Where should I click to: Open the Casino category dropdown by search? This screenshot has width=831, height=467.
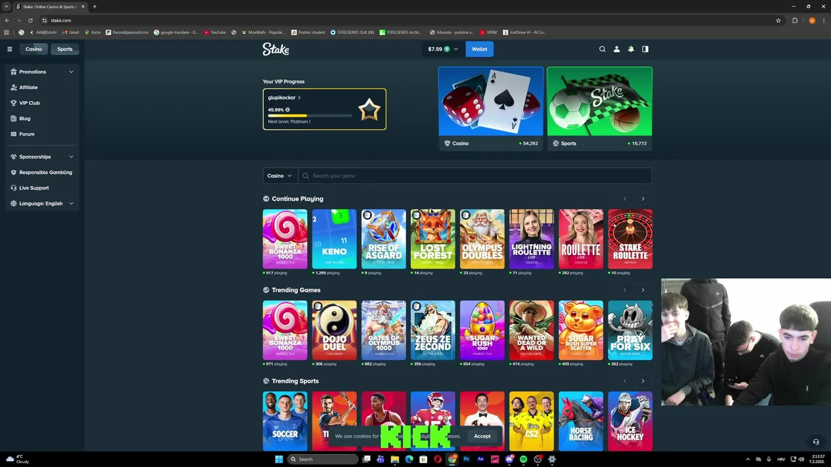point(280,176)
